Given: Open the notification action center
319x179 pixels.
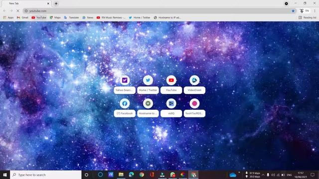Looking at the screenshot, I should pos(313,175).
